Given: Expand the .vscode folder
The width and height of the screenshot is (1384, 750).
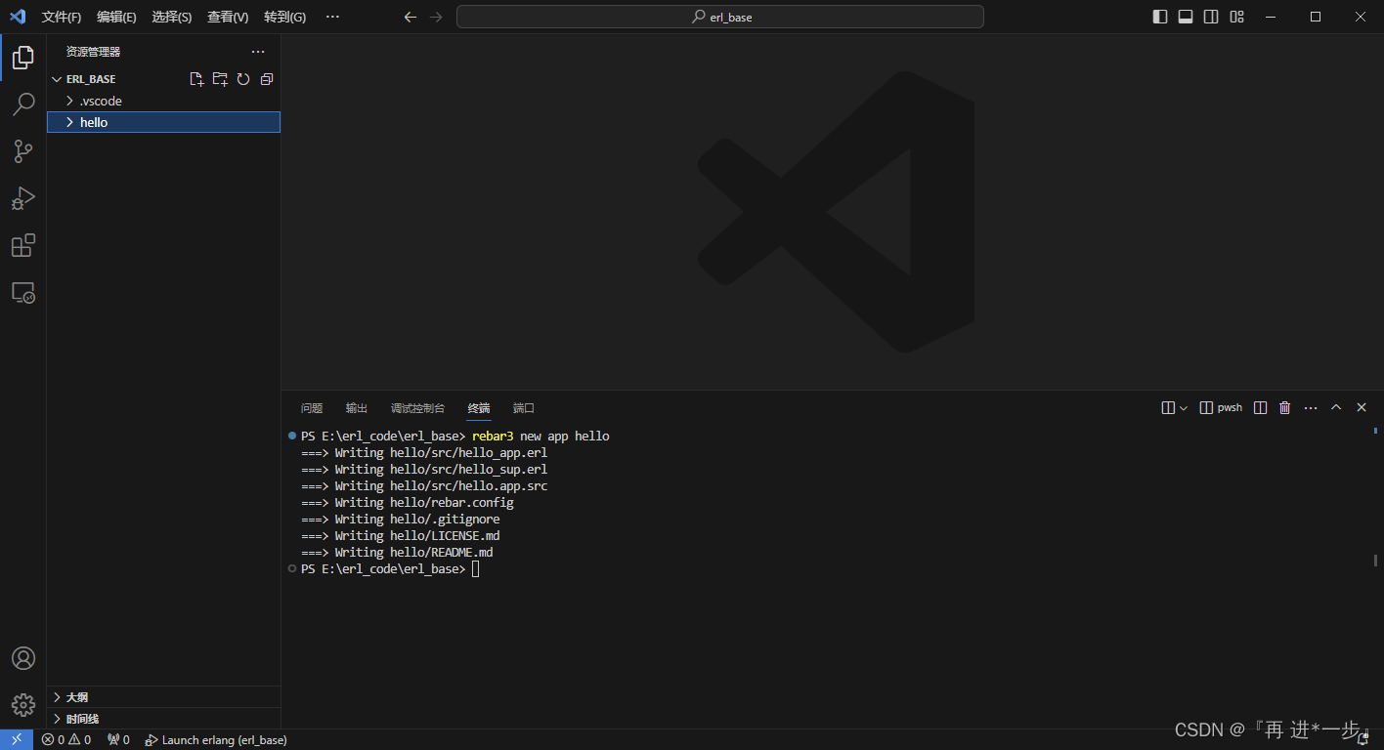Looking at the screenshot, I should pyautogui.click(x=164, y=101).
